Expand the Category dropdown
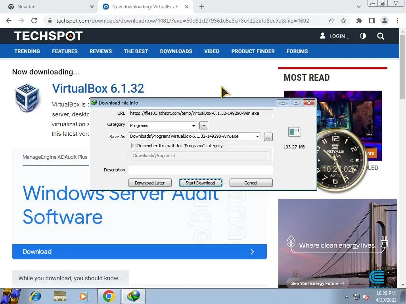Screen dimensions: 406x304 193,125
